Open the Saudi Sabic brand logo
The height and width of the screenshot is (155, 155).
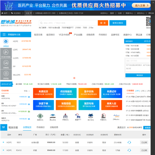(x=116, y=116)
